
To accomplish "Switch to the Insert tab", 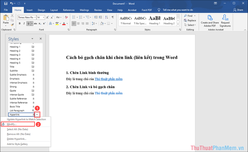I will coord(29,10).
